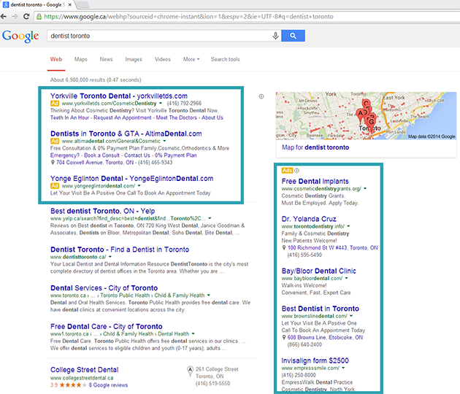Open Dental Services - City of Toronto result
The height and width of the screenshot is (394, 460).
pyautogui.click(x=104, y=288)
